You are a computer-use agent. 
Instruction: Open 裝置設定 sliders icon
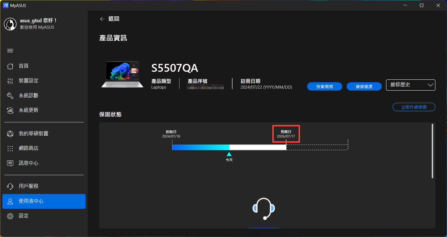tap(10, 81)
